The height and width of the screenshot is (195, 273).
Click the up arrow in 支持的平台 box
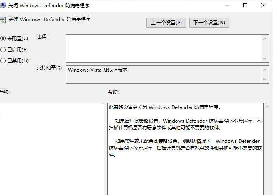[x=265, y=70]
